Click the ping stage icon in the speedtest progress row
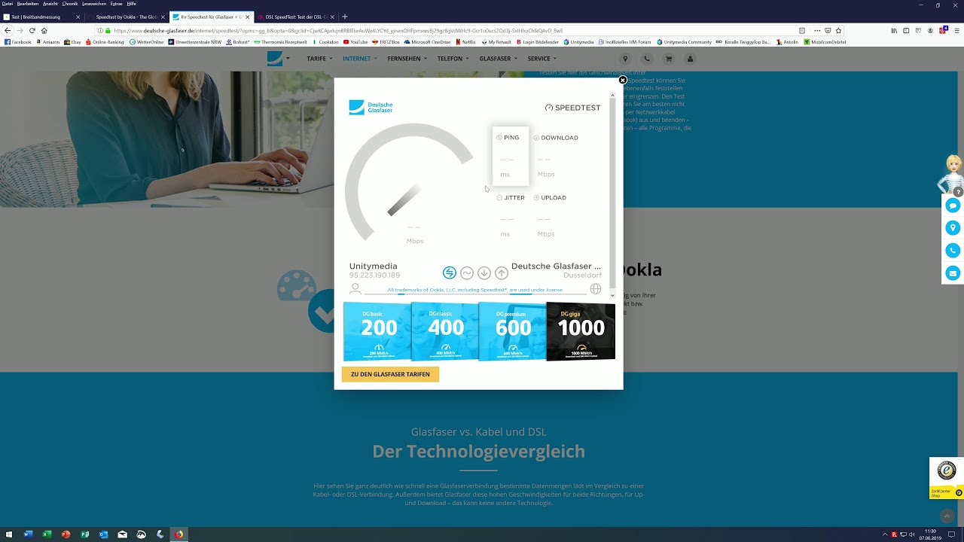 tap(450, 273)
